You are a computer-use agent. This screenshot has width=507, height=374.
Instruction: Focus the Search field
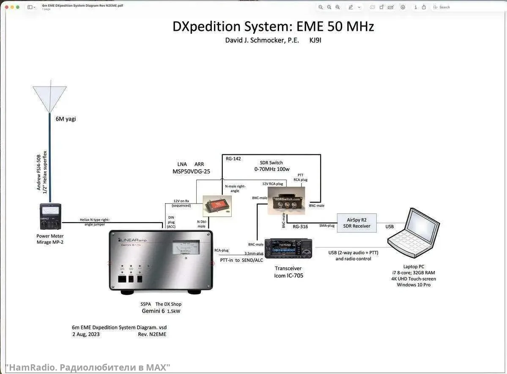[468, 7]
